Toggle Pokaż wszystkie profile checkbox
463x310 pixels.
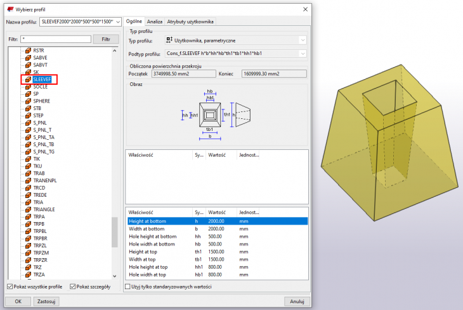click(x=9, y=287)
